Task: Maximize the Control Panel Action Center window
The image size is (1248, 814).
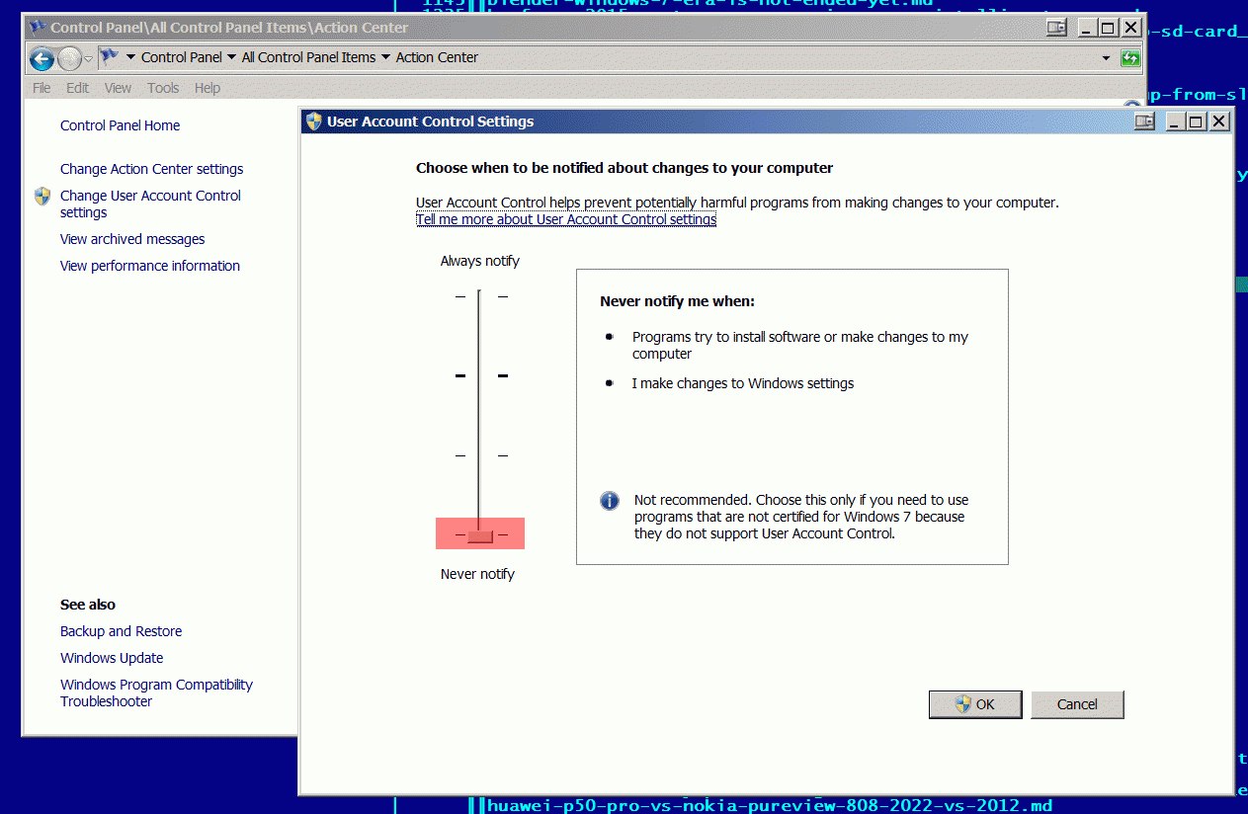Action: 1108,28
